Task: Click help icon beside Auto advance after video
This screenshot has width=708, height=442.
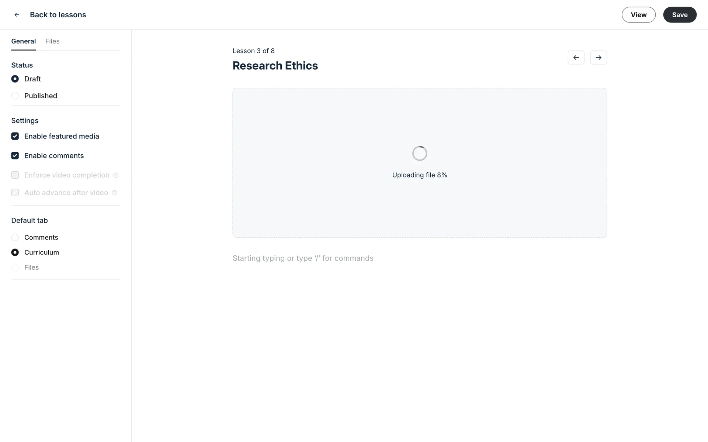Action: pos(114,193)
